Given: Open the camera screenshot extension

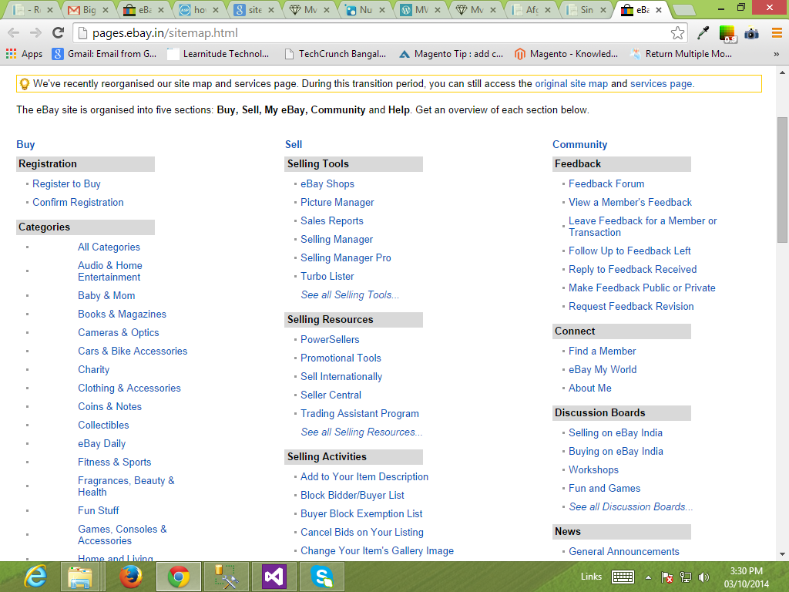Looking at the screenshot, I should point(751,33).
